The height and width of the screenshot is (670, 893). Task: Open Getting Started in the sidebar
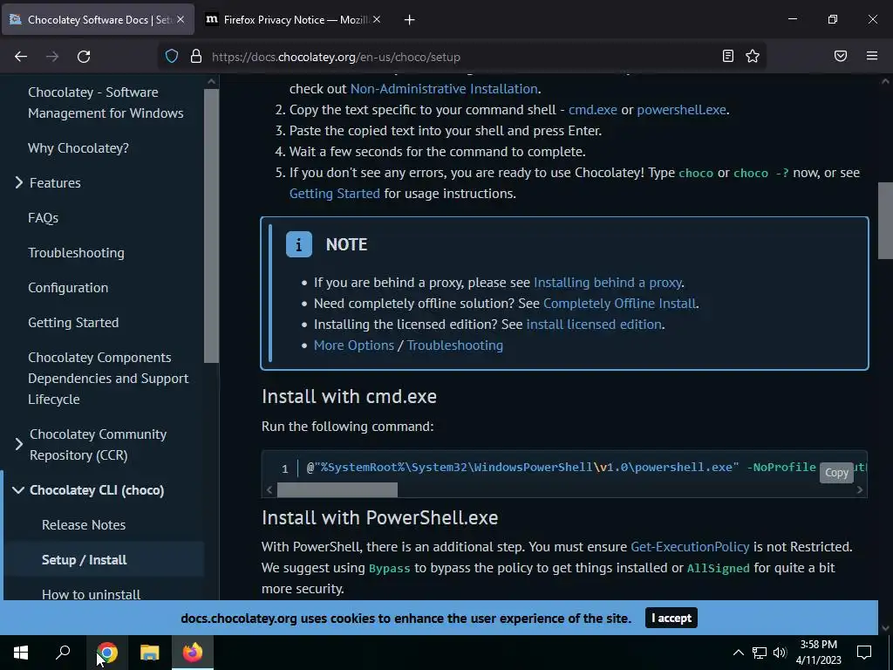73,323
